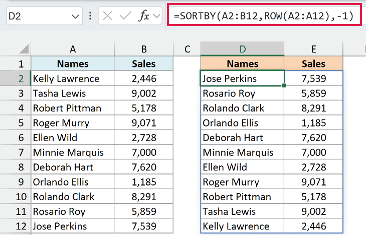366x235 pixels.
Task: Click the Enter checkmark formula icon
Action: click(x=125, y=16)
